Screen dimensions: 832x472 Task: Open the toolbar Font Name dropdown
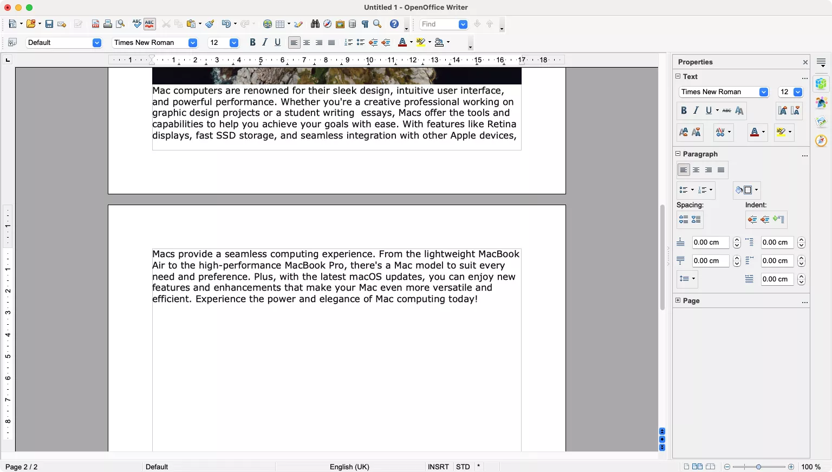coord(192,43)
